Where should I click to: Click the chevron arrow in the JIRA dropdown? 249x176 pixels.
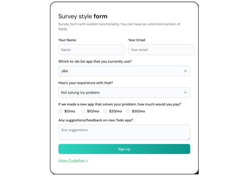[x=185, y=71]
